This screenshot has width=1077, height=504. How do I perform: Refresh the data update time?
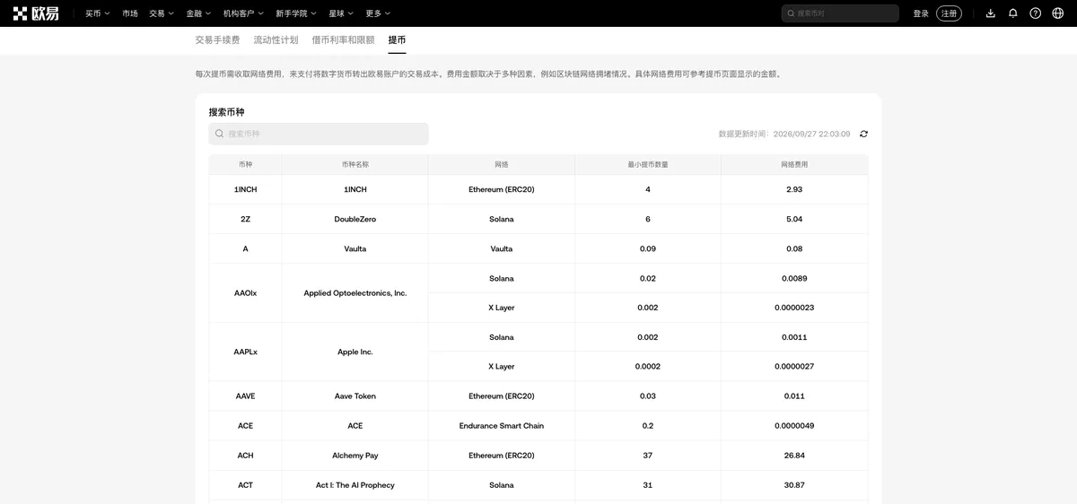tap(863, 134)
